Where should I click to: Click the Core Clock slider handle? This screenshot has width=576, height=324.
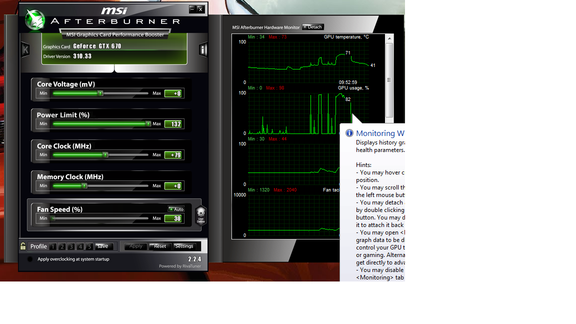(x=105, y=154)
